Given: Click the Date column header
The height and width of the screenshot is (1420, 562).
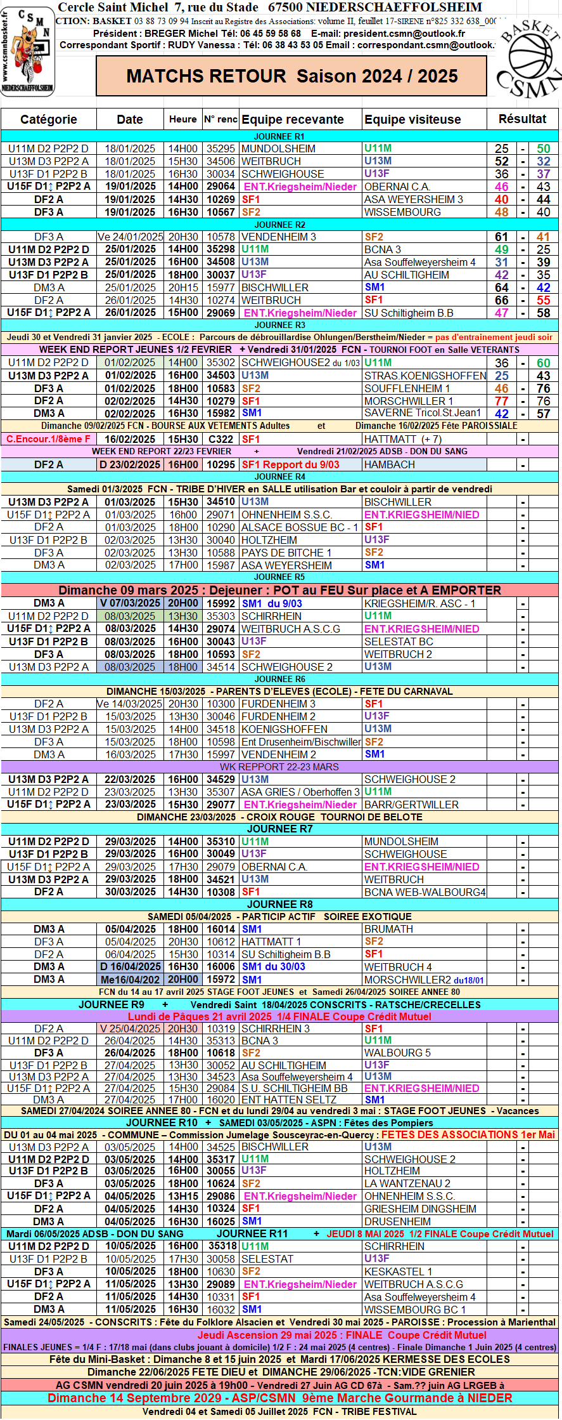Looking at the screenshot, I should pyautogui.click(x=130, y=119).
